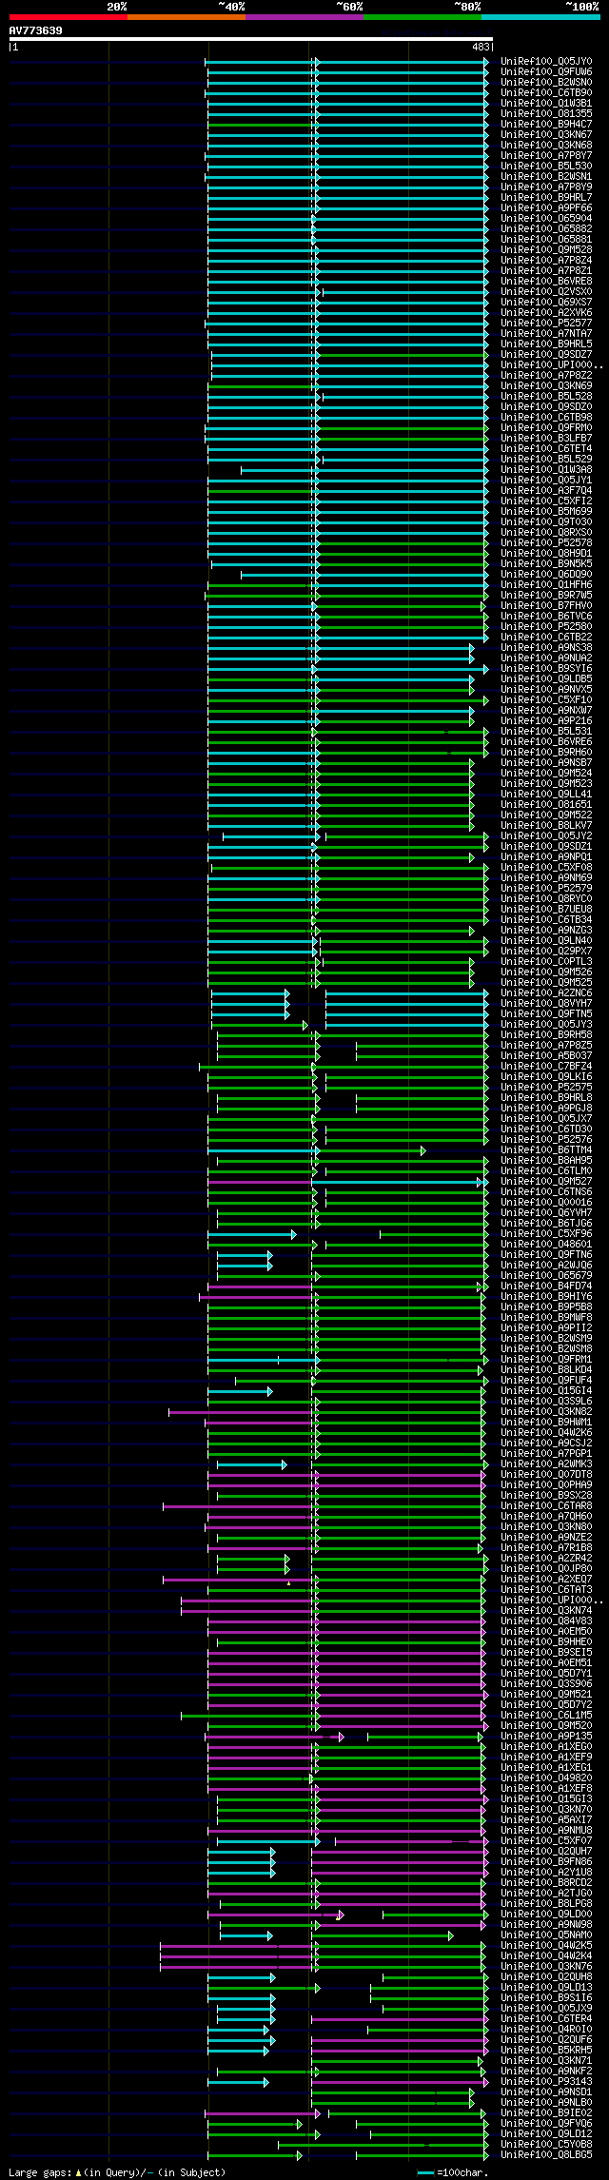The image size is (609, 2180).
Task: Open hit UniRef100_A9P135
Action: tap(546, 1737)
